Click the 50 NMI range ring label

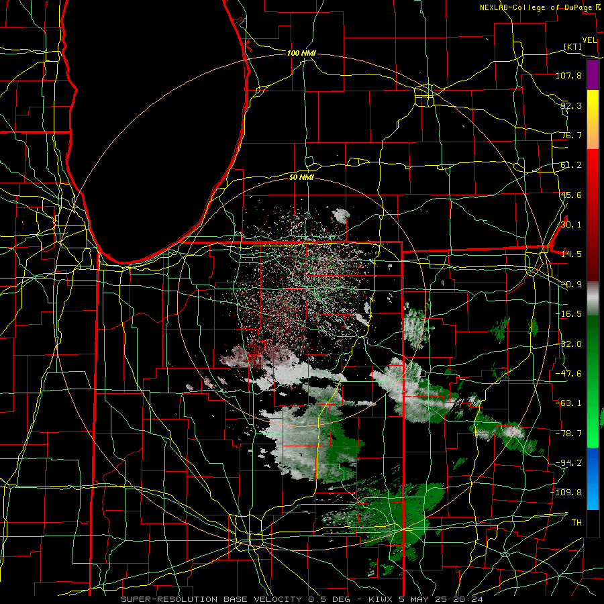tap(301, 177)
